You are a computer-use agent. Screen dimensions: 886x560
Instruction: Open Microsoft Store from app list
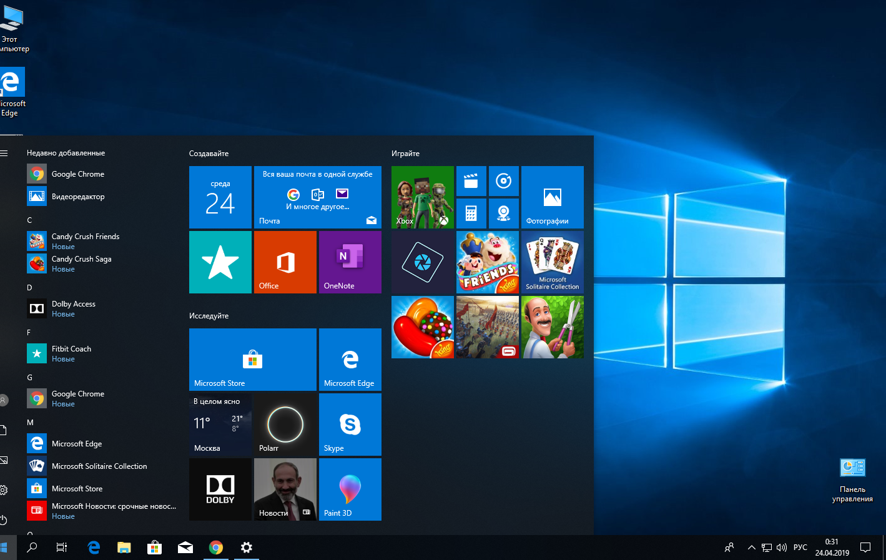click(102, 488)
